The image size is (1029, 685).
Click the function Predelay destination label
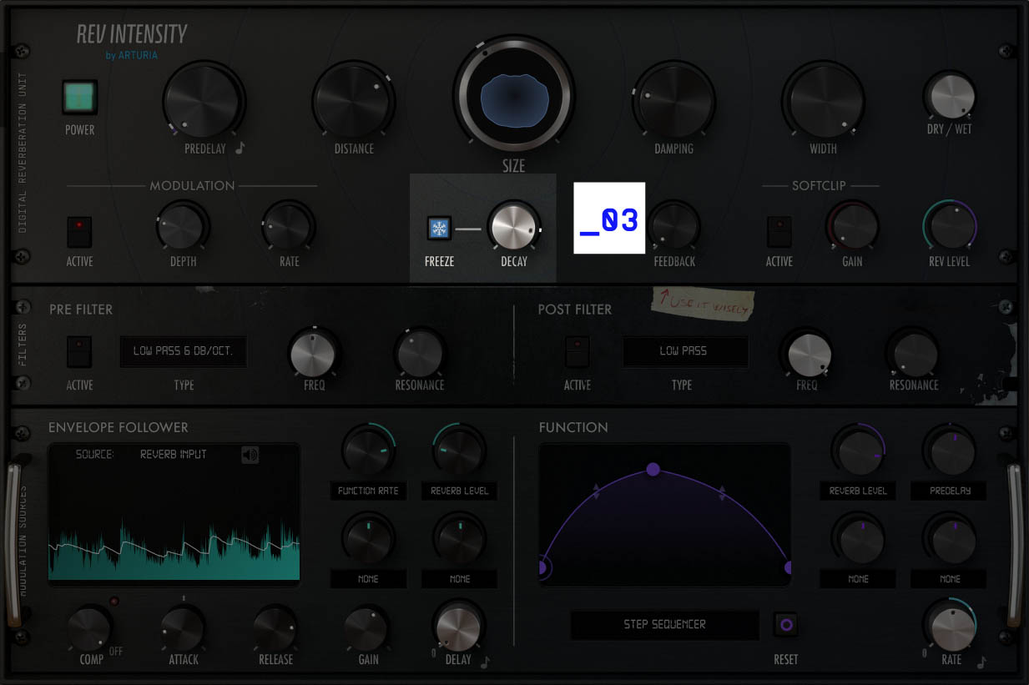click(x=949, y=491)
